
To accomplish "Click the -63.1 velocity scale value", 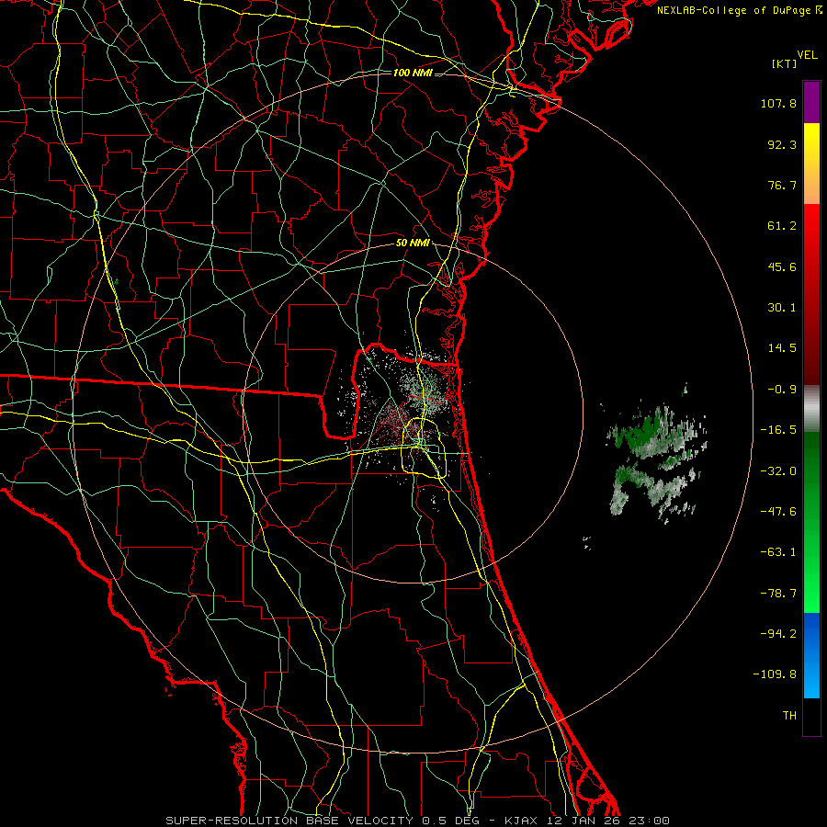I will tap(778, 552).
